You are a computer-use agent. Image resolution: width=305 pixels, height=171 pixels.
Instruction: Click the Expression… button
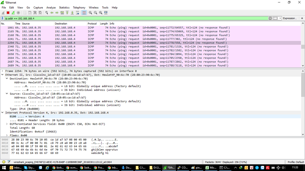coord(290,18)
